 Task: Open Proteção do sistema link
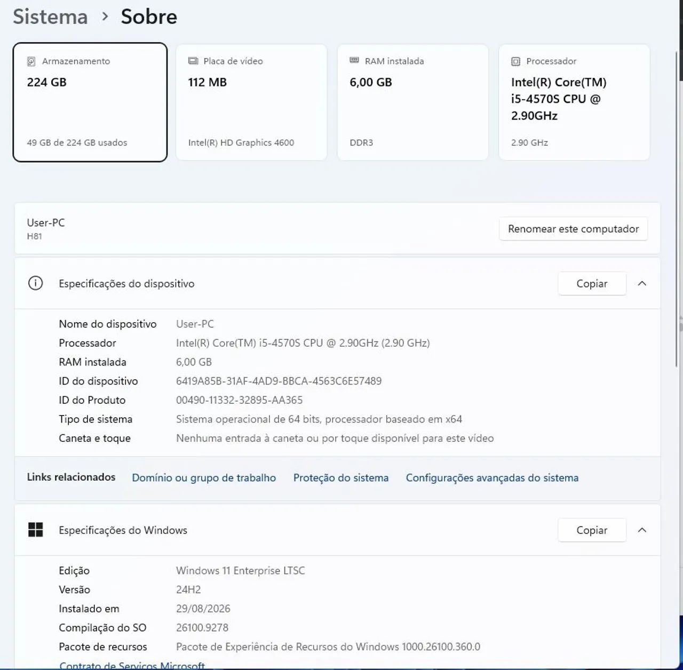pos(341,478)
